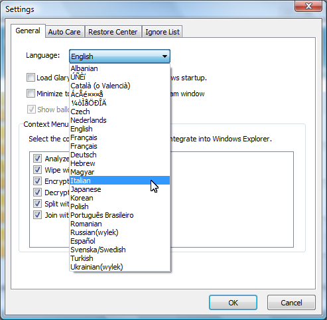Open the Restore Center tab
The image size is (327, 320).
[x=113, y=32]
